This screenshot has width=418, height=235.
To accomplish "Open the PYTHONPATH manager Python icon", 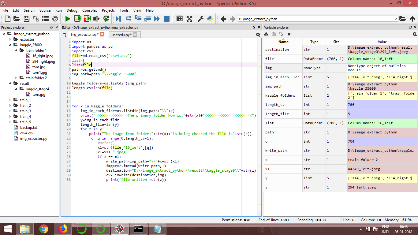I will coord(210,19).
